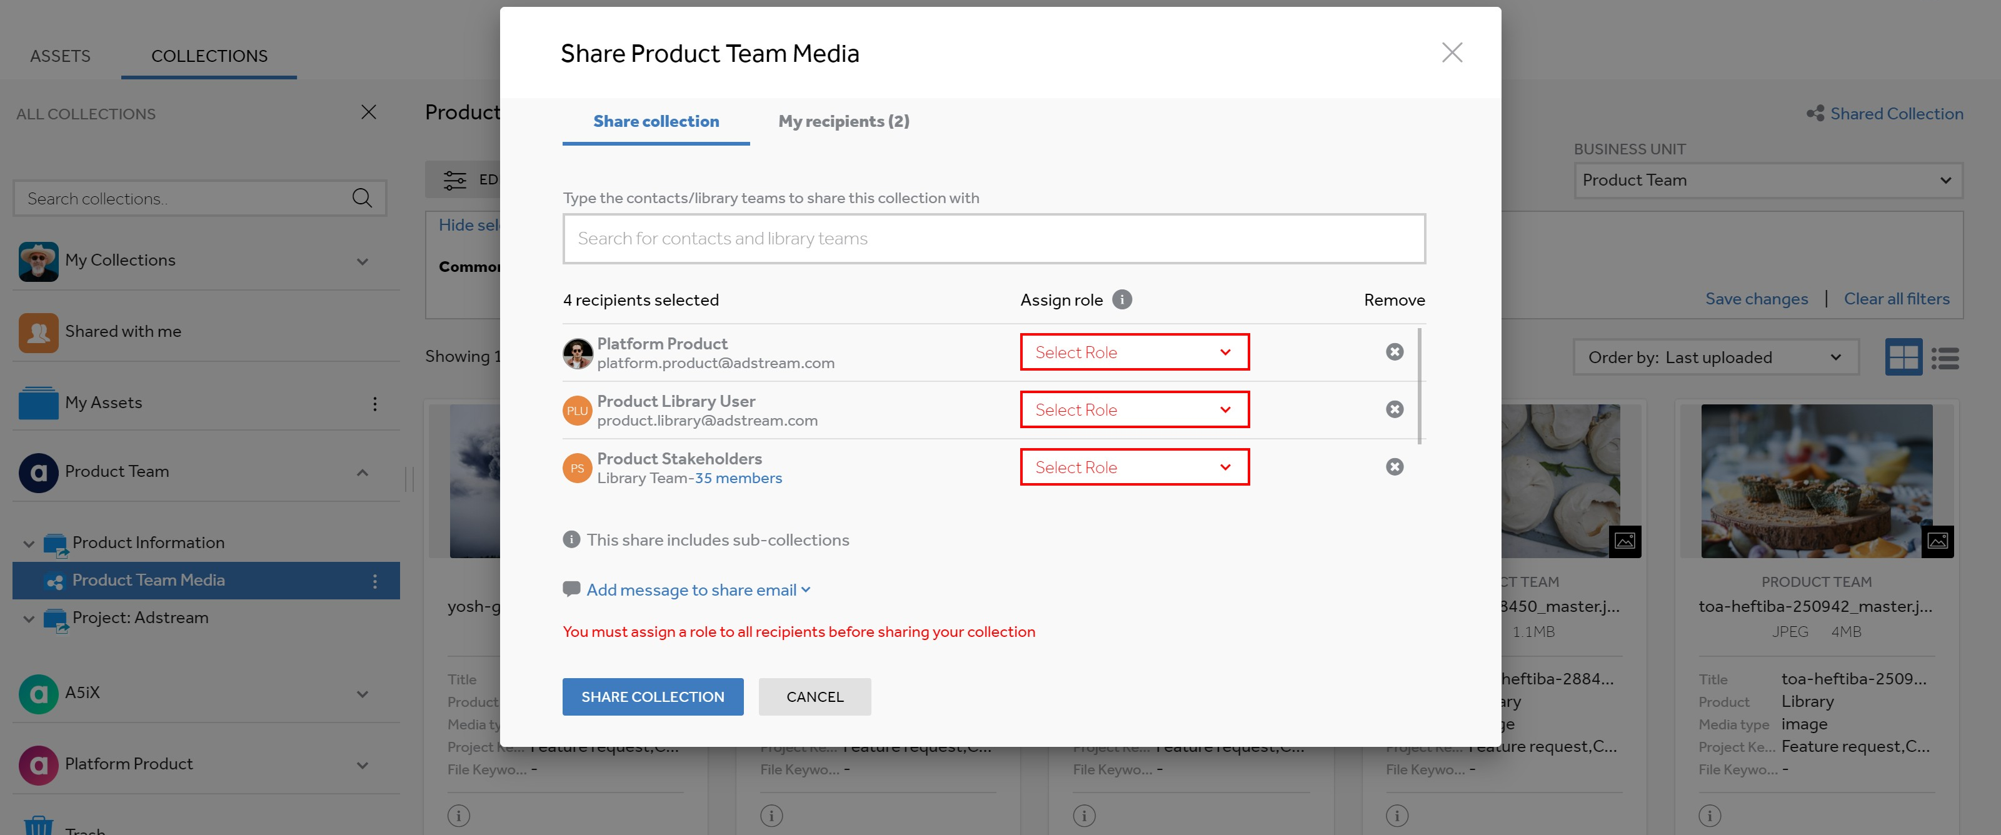2001x835 pixels.
Task: Click Clear all filters link
Action: (1896, 299)
